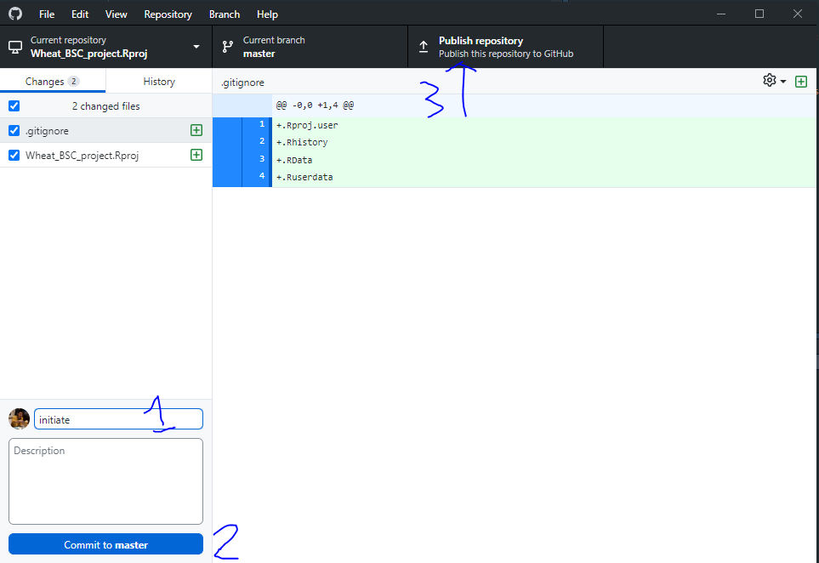The image size is (819, 563).
Task: Open the diff settings gear icon
Action: point(771,81)
